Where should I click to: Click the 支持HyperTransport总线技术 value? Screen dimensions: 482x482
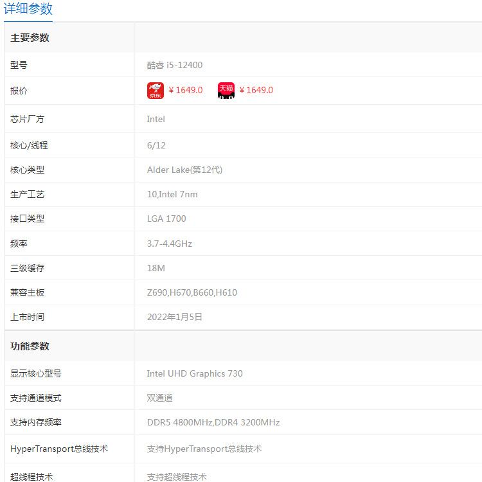(204, 449)
